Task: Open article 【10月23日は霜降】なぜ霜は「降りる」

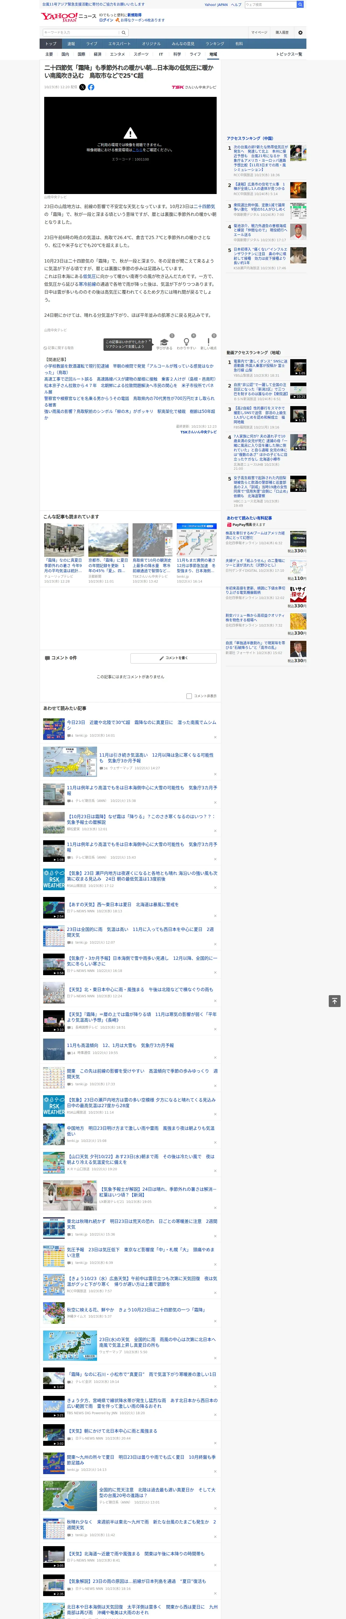Action: [x=141, y=819]
